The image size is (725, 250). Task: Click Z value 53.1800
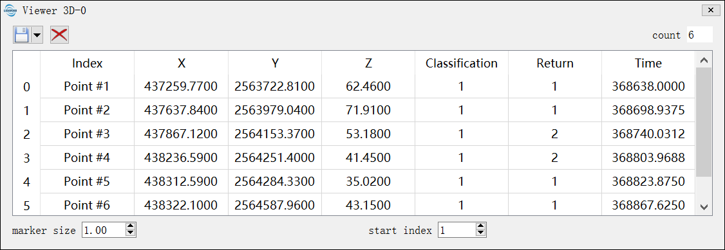tap(368, 134)
